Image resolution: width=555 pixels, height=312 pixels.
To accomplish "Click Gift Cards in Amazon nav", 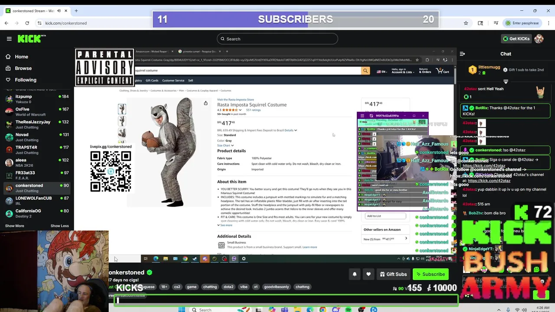I will point(152,81).
